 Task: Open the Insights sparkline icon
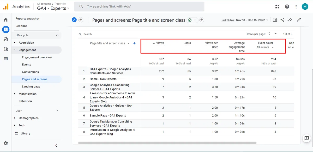[290, 20]
